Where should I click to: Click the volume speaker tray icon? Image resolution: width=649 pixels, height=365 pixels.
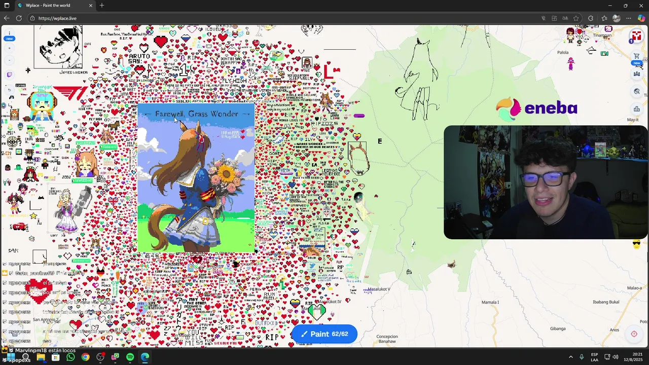[617, 357]
